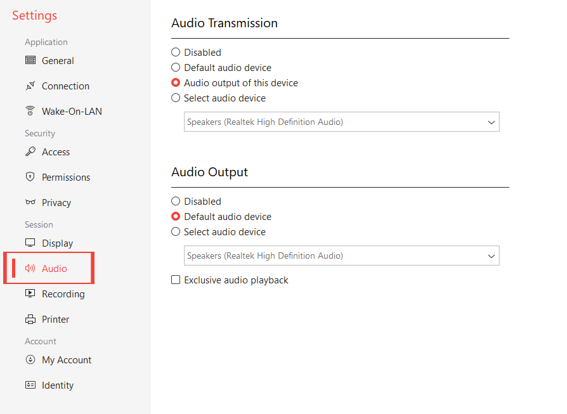Click the General settings list icon
Image resolution: width=567 pixels, height=414 pixels.
(30, 61)
